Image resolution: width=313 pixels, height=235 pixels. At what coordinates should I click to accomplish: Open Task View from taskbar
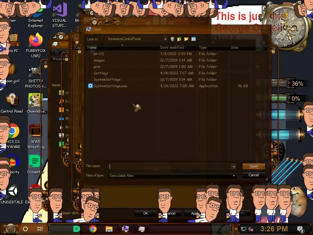point(40,229)
